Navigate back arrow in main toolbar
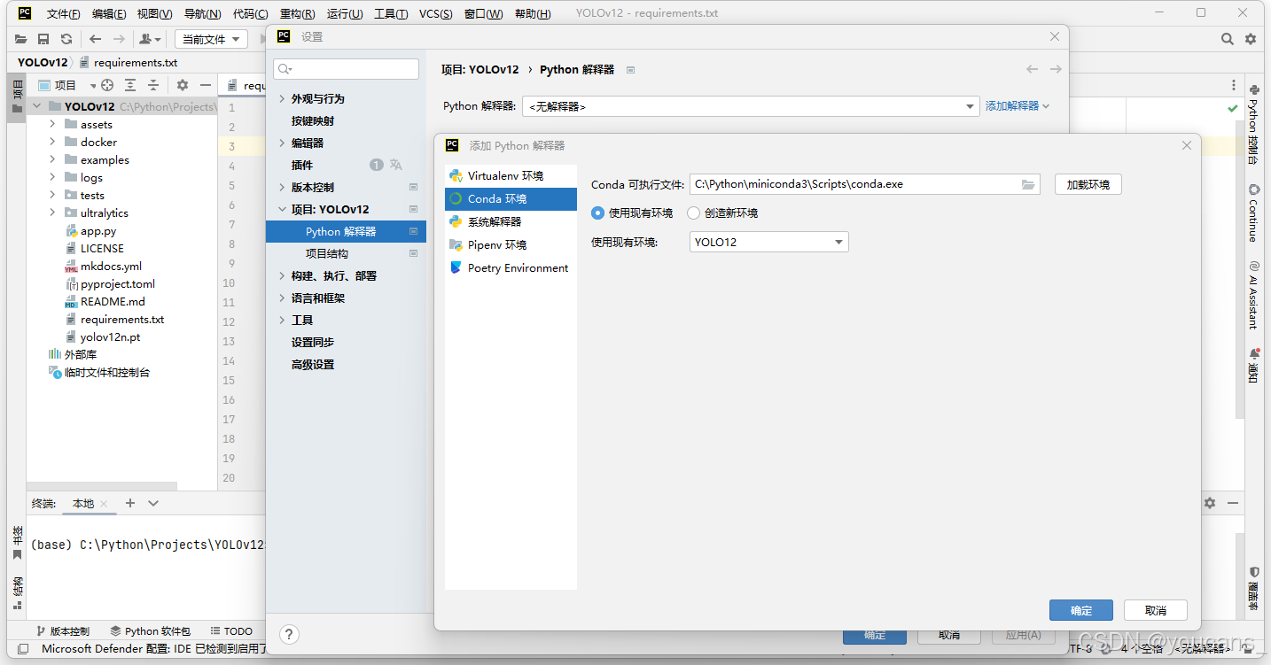1271x665 pixels. [96, 39]
